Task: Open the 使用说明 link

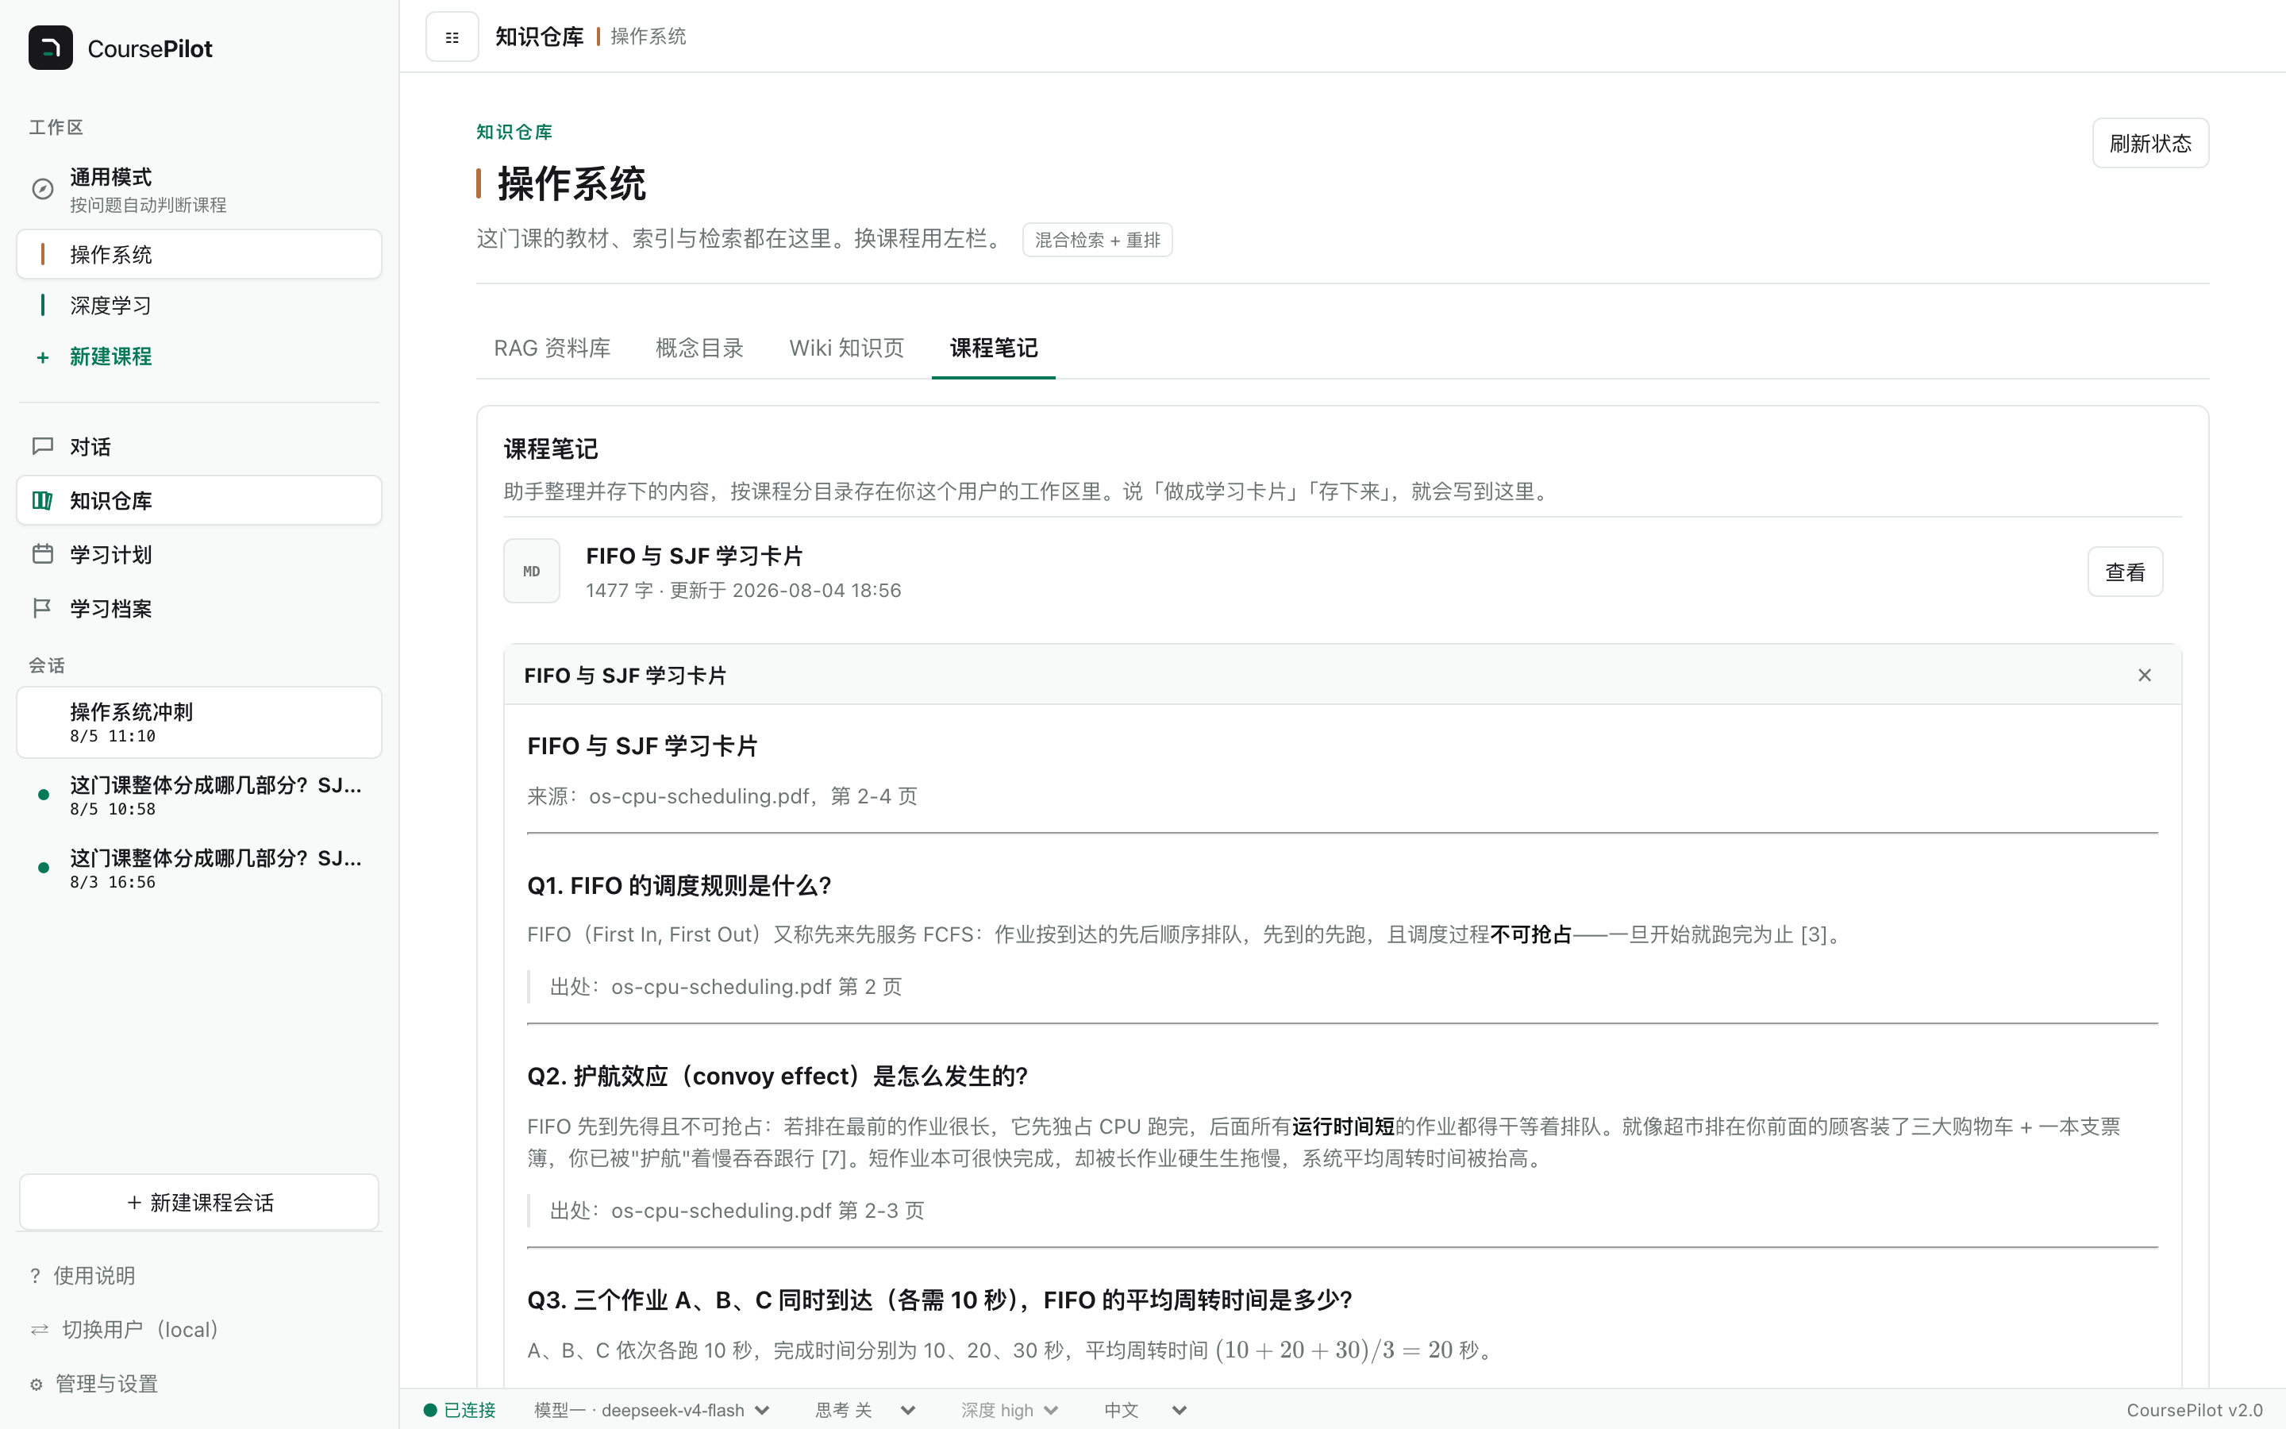Action: tap(94, 1276)
